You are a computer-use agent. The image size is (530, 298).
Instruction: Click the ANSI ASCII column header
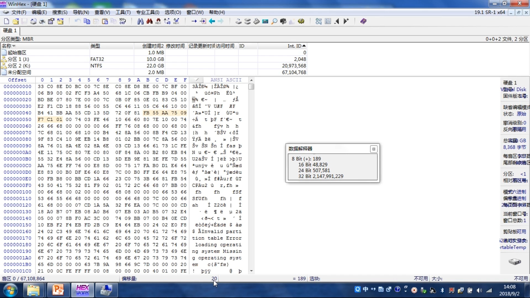click(x=226, y=80)
